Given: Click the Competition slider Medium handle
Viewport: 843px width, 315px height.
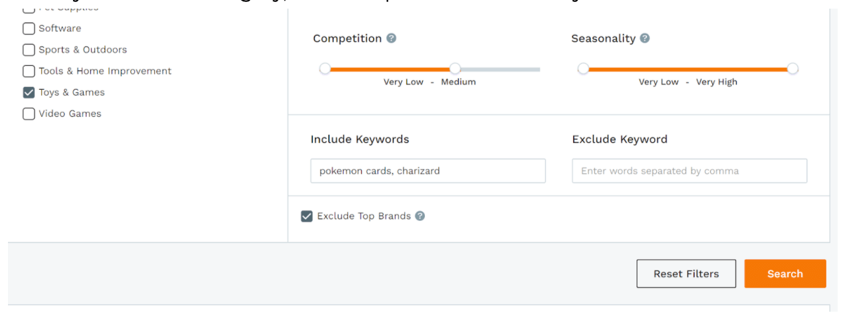Looking at the screenshot, I should pos(455,68).
